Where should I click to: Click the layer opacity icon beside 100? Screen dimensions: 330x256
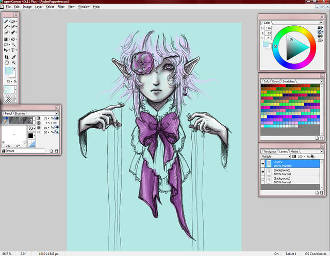click(x=294, y=157)
